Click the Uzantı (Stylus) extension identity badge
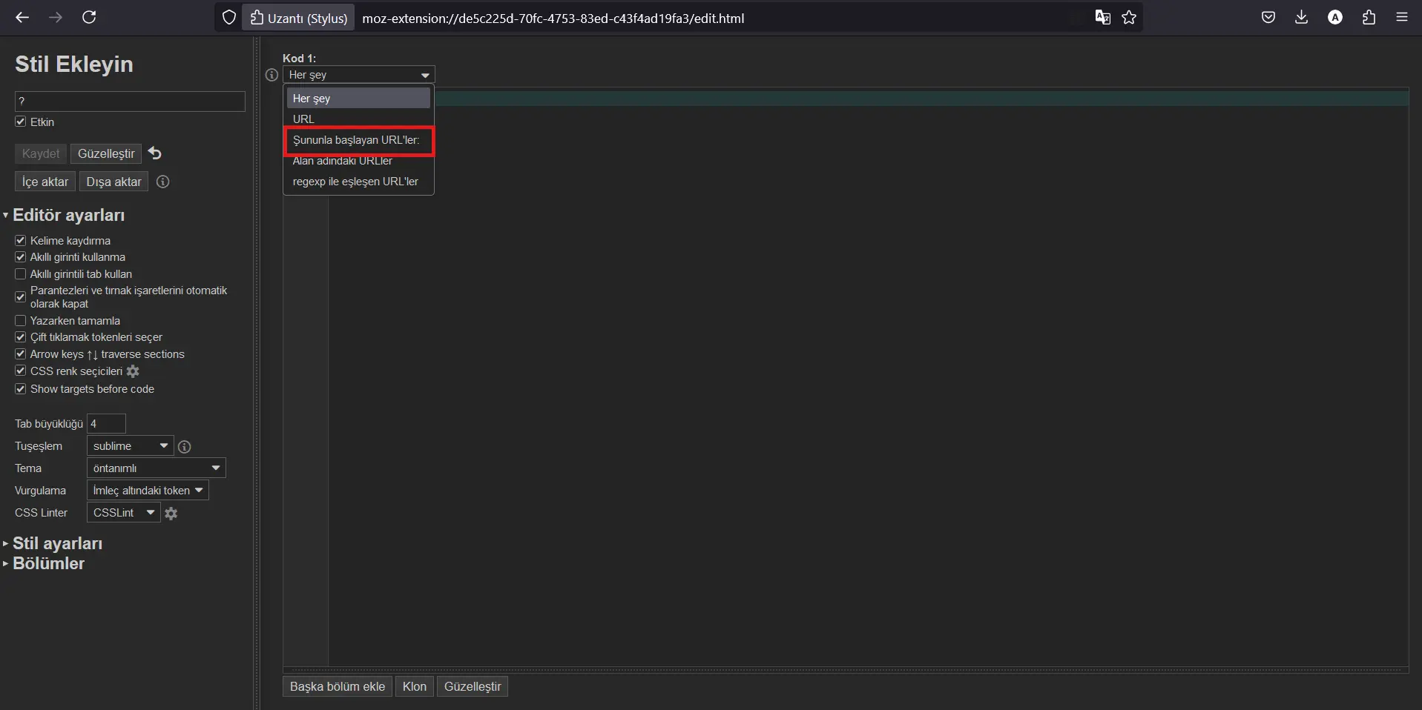Screen dimensions: 1422x710 pos(299,18)
